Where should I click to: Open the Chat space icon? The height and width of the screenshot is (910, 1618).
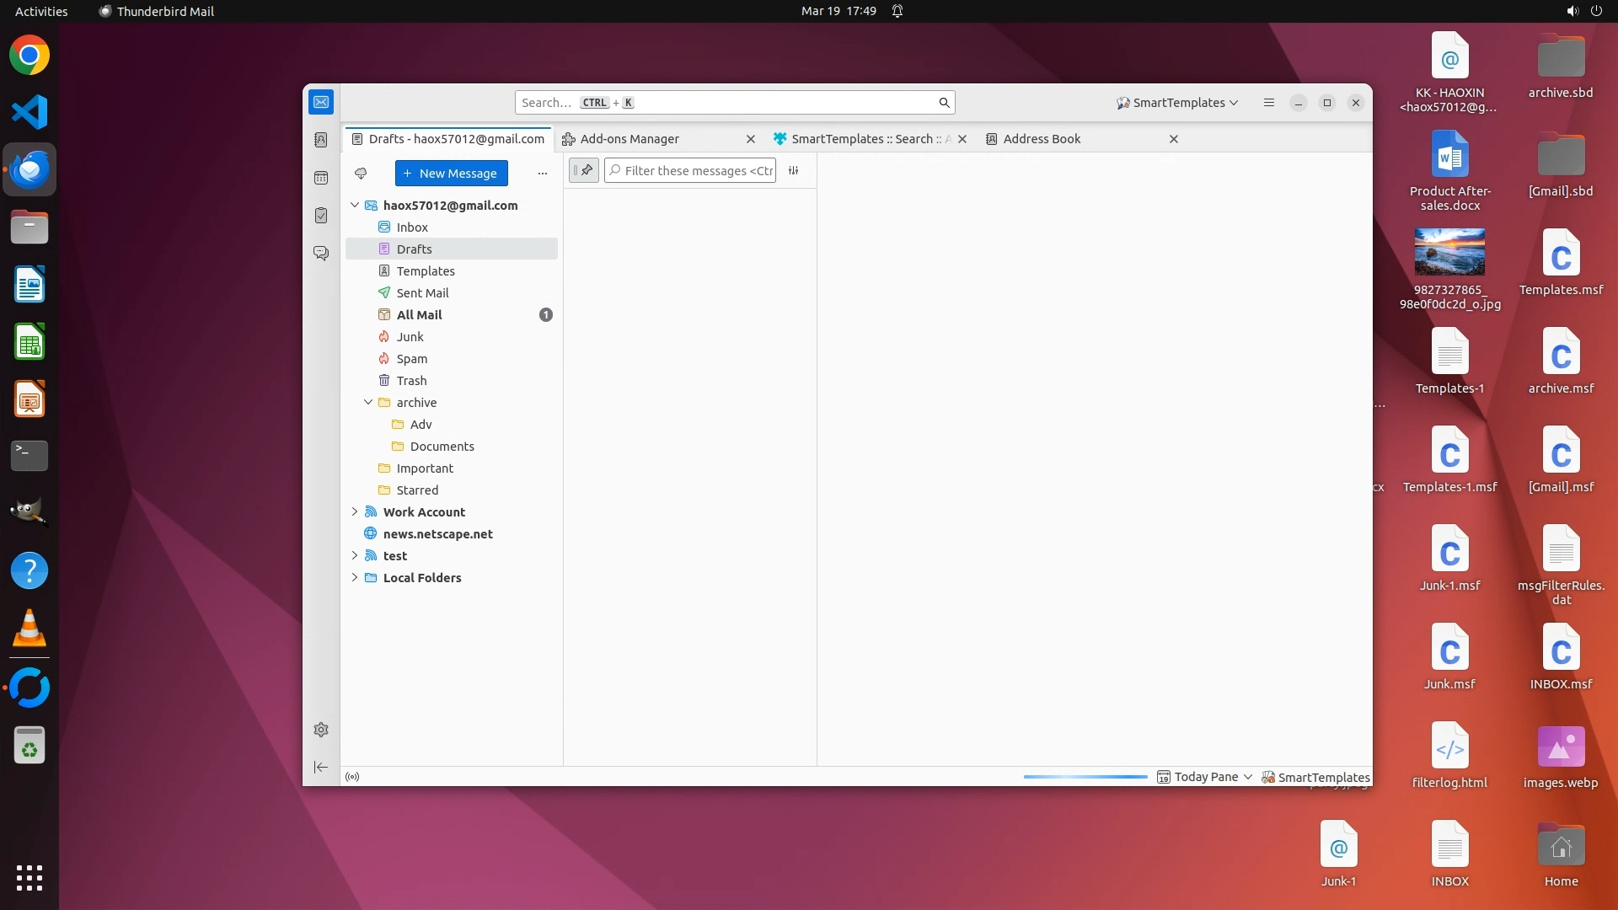pyautogui.click(x=321, y=253)
